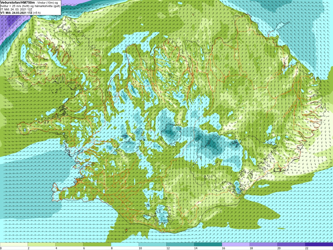Click the 8–10 m/s pale cyan legend swatch
333x250 pixels.
click(x=125, y=245)
